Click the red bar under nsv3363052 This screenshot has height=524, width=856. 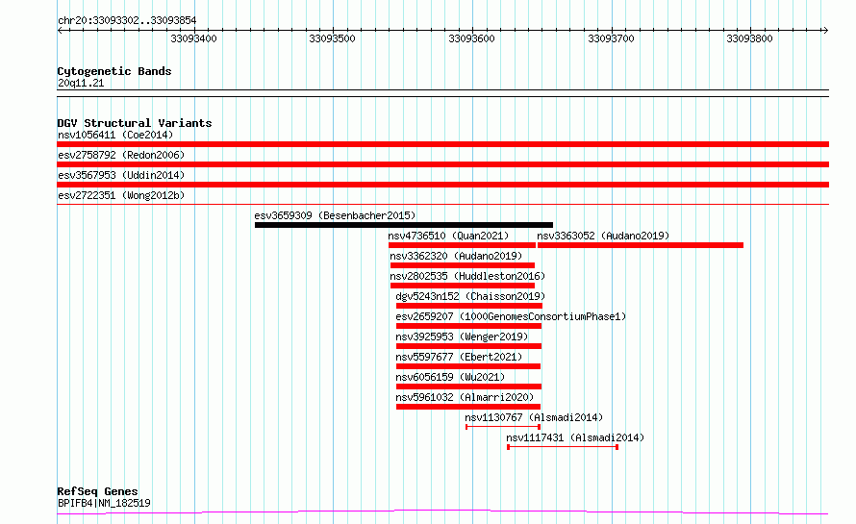click(x=641, y=245)
